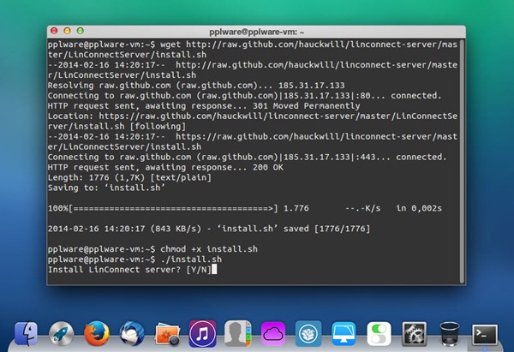Viewport: 514px width, 352px height.
Task: Open the photo viewer icon in dock
Action: pos(167,334)
